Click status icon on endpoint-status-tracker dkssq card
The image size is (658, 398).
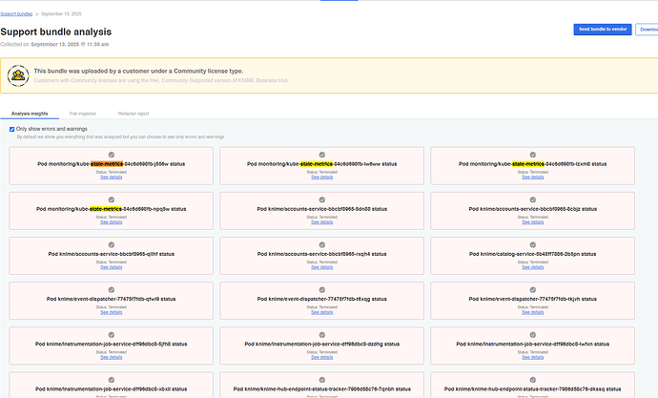[x=532, y=380]
